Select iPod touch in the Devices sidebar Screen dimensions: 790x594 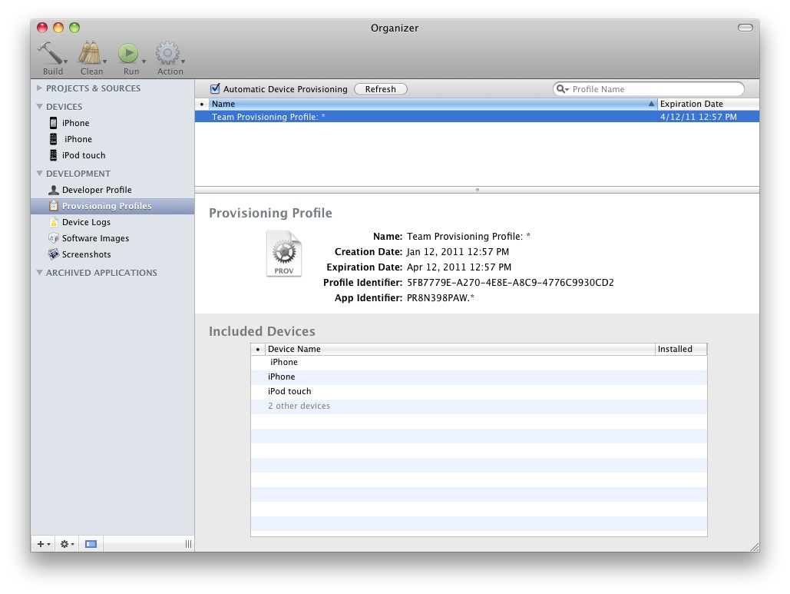[x=112, y=154]
